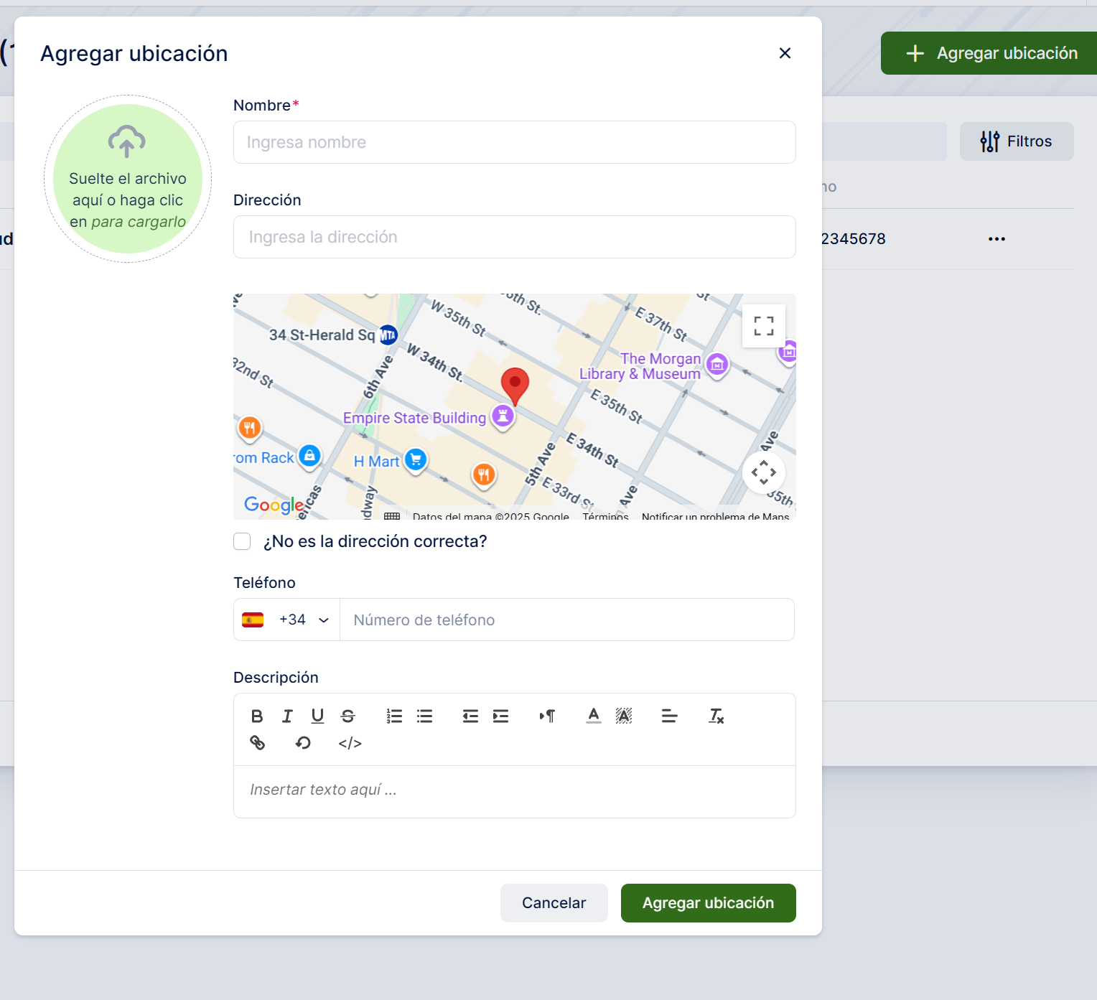The image size is (1097, 1000).
Task: Open the code view icon in editor
Action: coord(350,743)
